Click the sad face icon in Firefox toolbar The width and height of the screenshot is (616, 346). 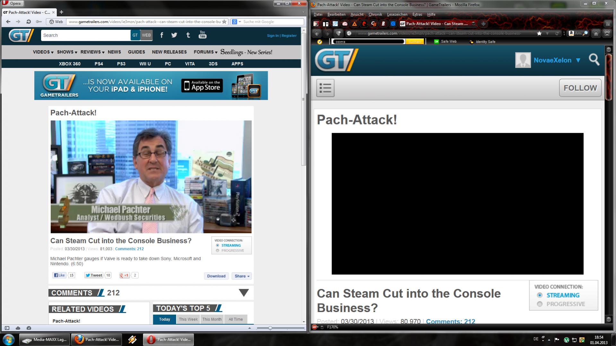607,33
